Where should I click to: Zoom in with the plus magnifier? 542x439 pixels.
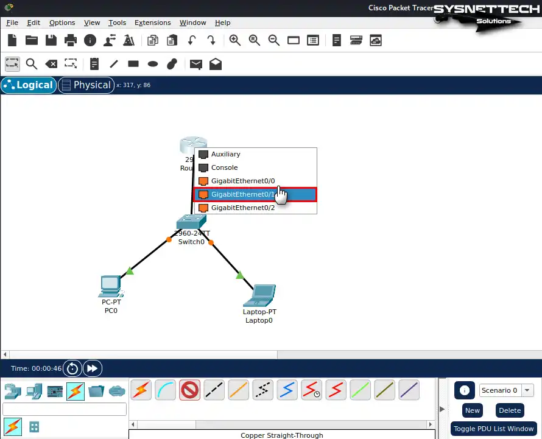tap(234, 40)
